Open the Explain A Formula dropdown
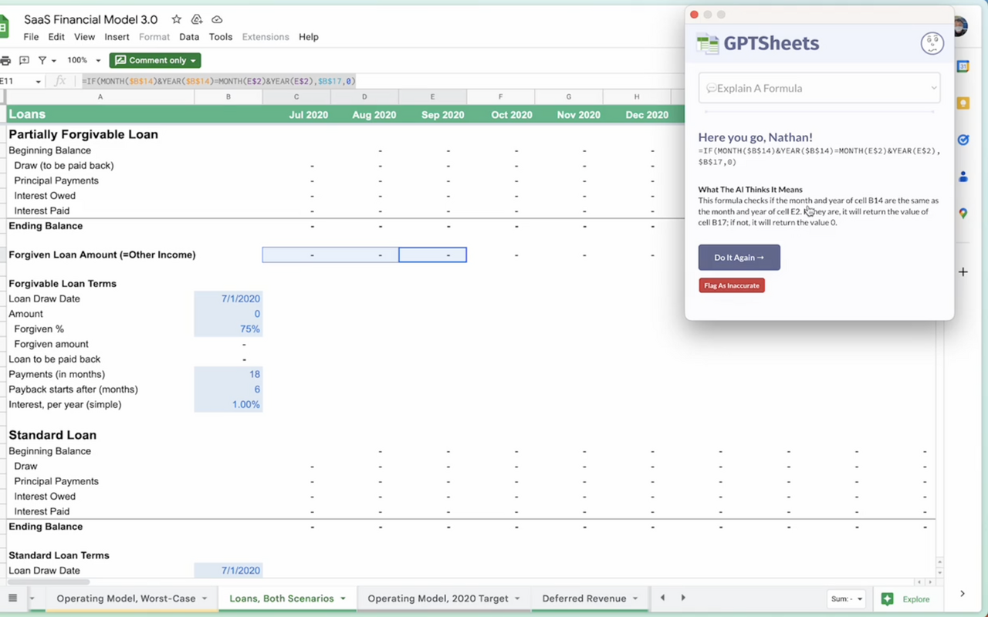This screenshot has width=988, height=617. (x=819, y=88)
